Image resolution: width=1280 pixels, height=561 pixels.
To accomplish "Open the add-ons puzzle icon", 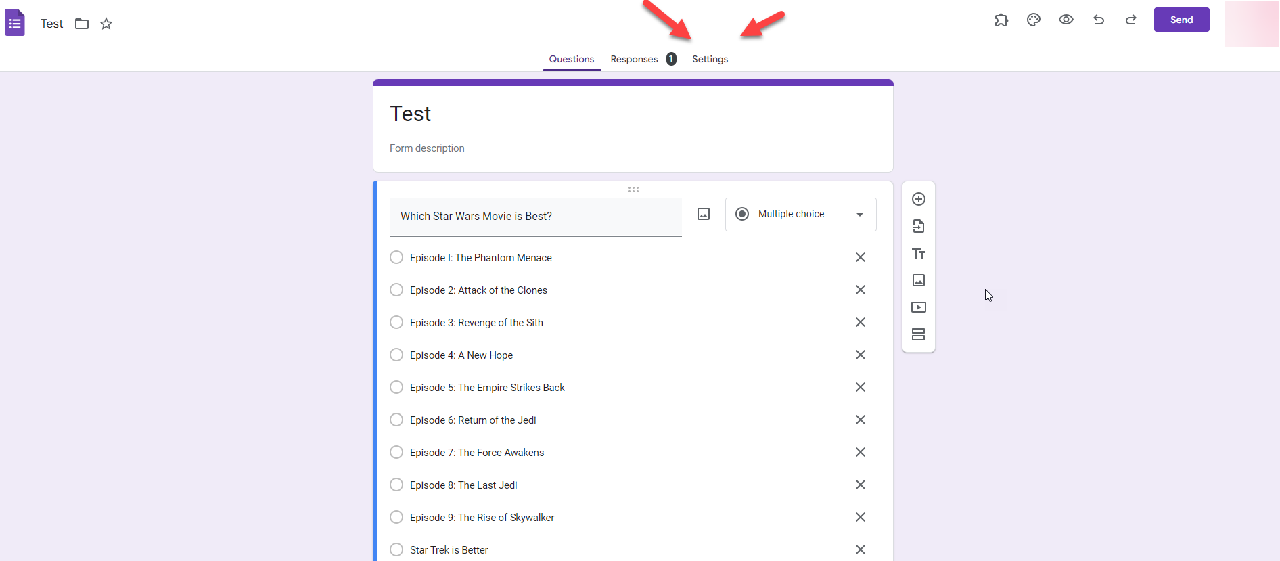I will point(1001,20).
